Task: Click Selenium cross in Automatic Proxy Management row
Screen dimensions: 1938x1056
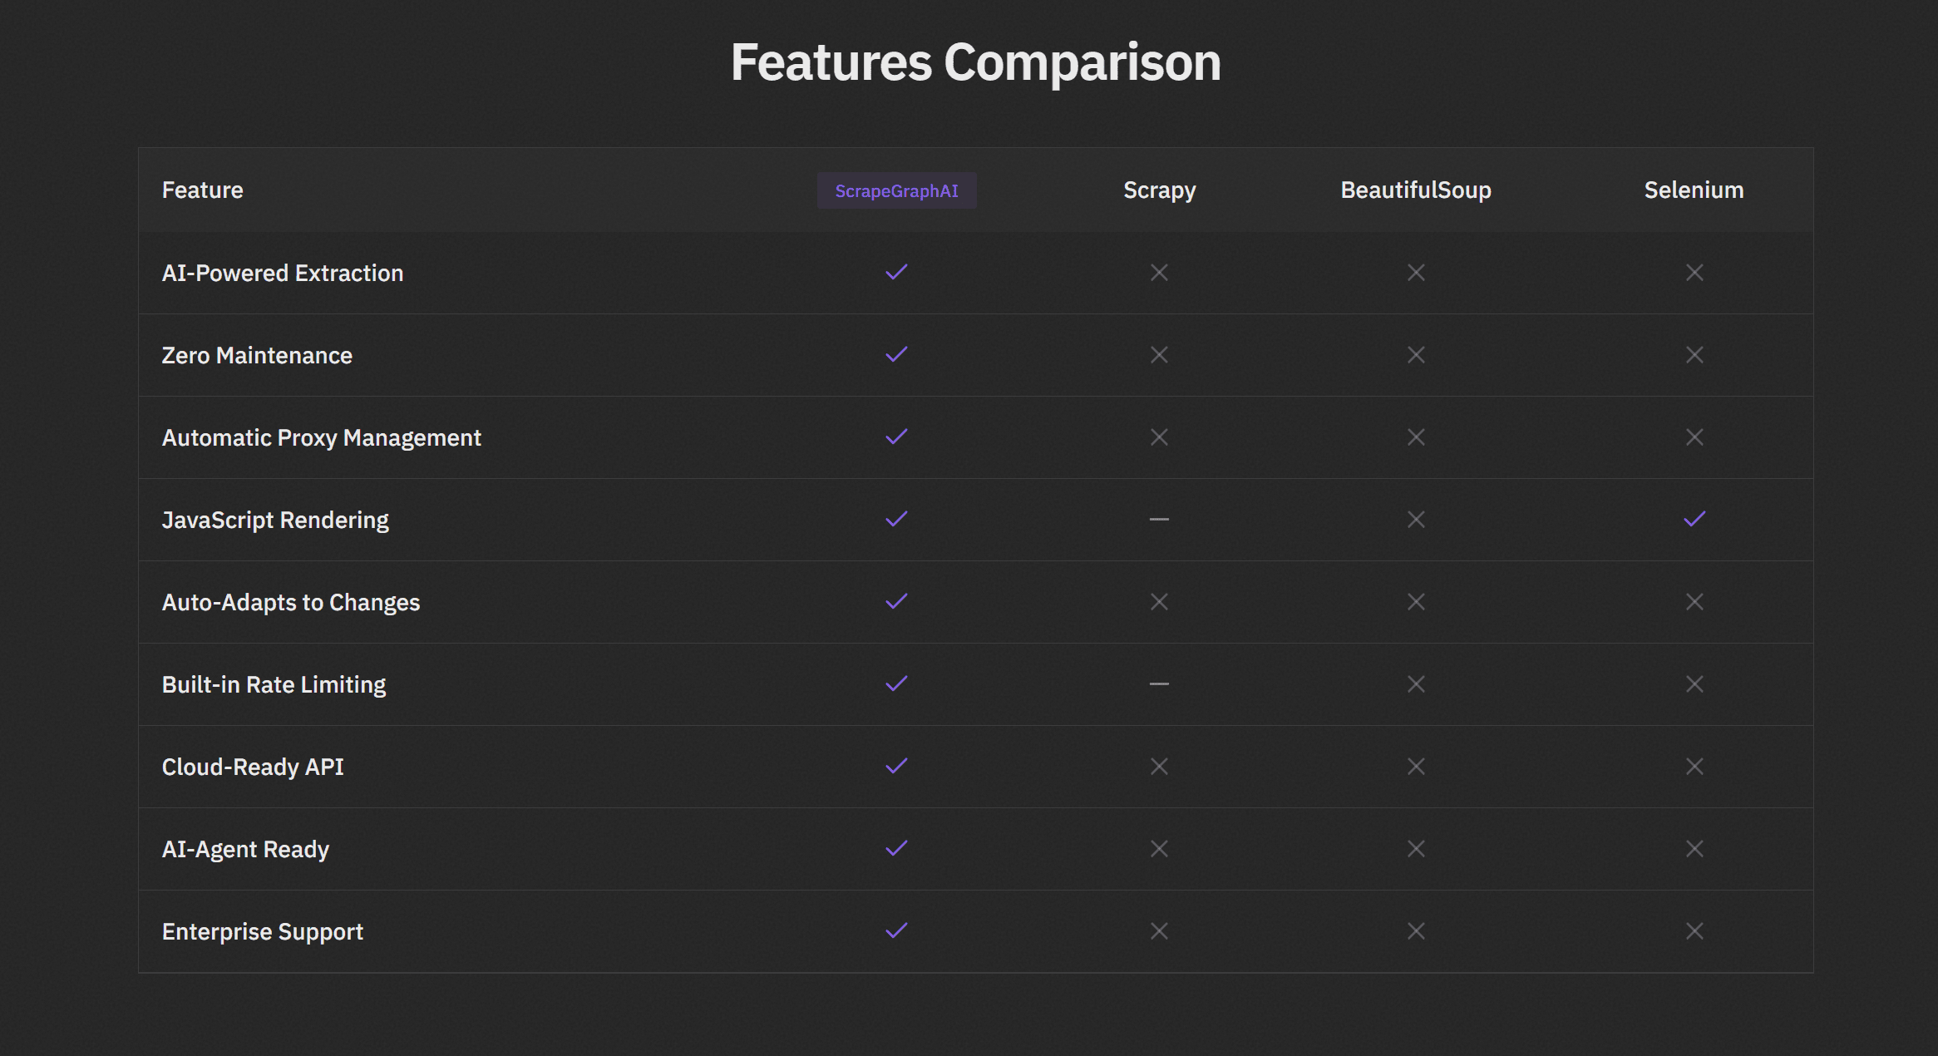Action: coord(1694,437)
